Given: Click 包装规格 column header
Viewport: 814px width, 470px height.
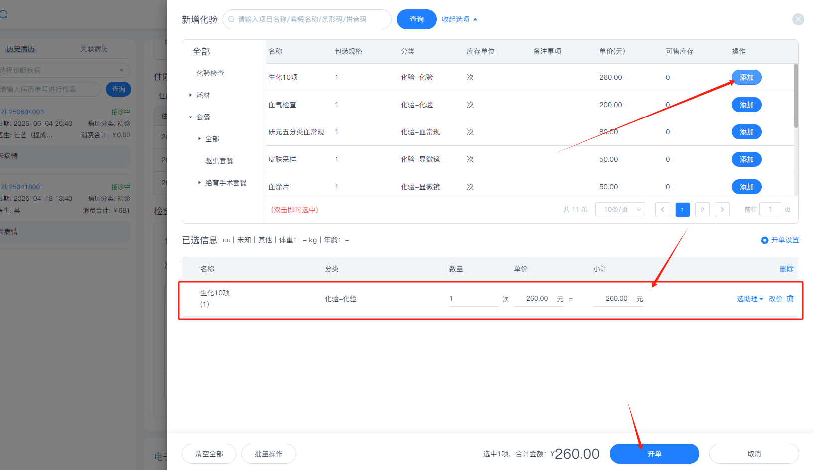Looking at the screenshot, I should pos(349,51).
